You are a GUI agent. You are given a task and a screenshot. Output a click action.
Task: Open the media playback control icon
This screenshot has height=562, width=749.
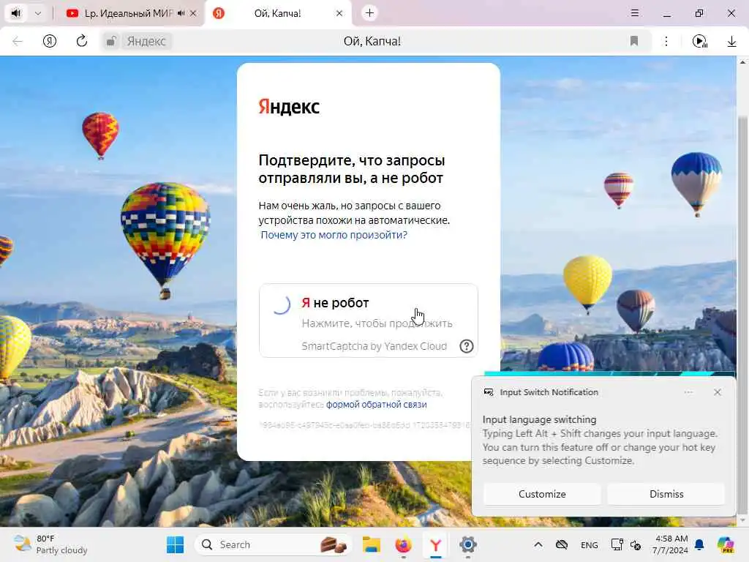[x=700, y=42]
